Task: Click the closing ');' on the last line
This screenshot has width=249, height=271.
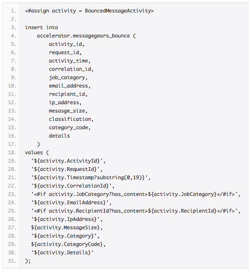Action: click(x=28, y=261)
